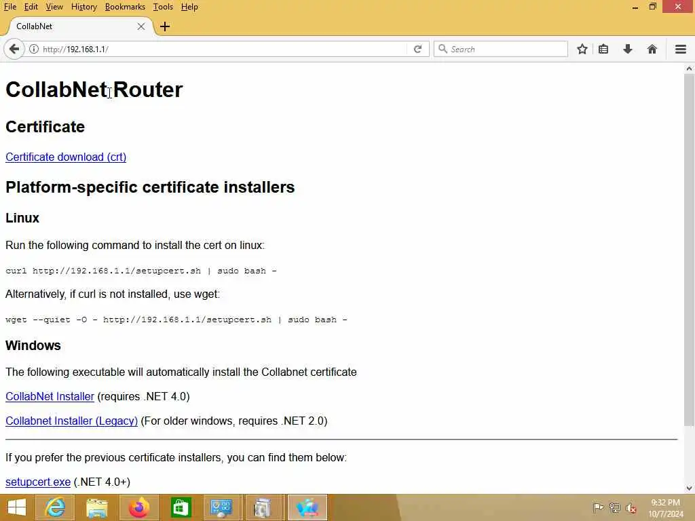Viewport: 695px width, 521px height.
Task: Click the magnifier icon in search box
Action: pos(443,49)
